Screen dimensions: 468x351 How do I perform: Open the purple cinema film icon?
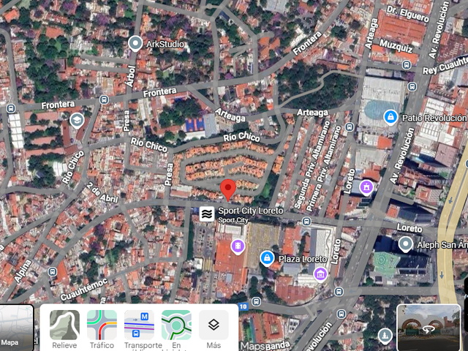coord(238,246)
